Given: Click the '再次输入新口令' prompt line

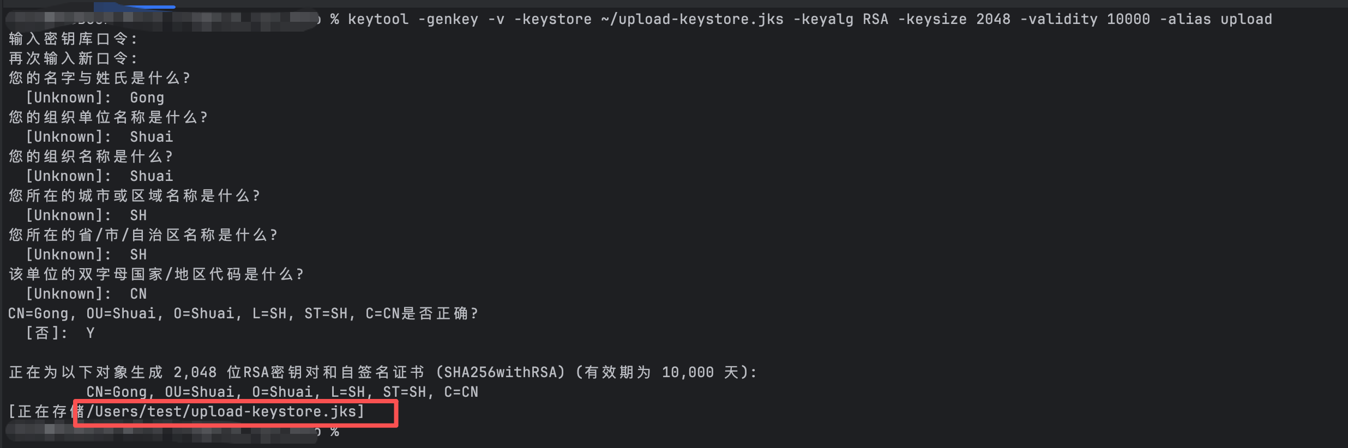Looking at the screenshot, I should (73, 58).
